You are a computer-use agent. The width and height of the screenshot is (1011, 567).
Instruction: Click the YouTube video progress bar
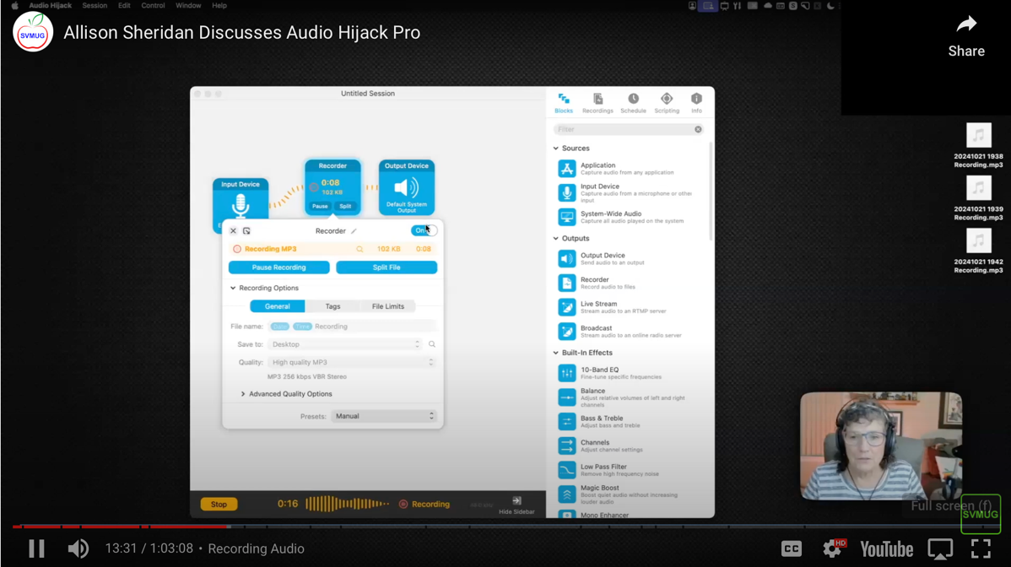coord(506,526)
